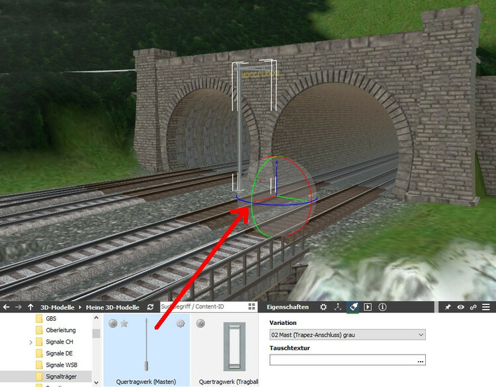The height and width of the screenshot is (387, 496).
Task: Click the Eigenschaften panel title
Action: [288, 307]
